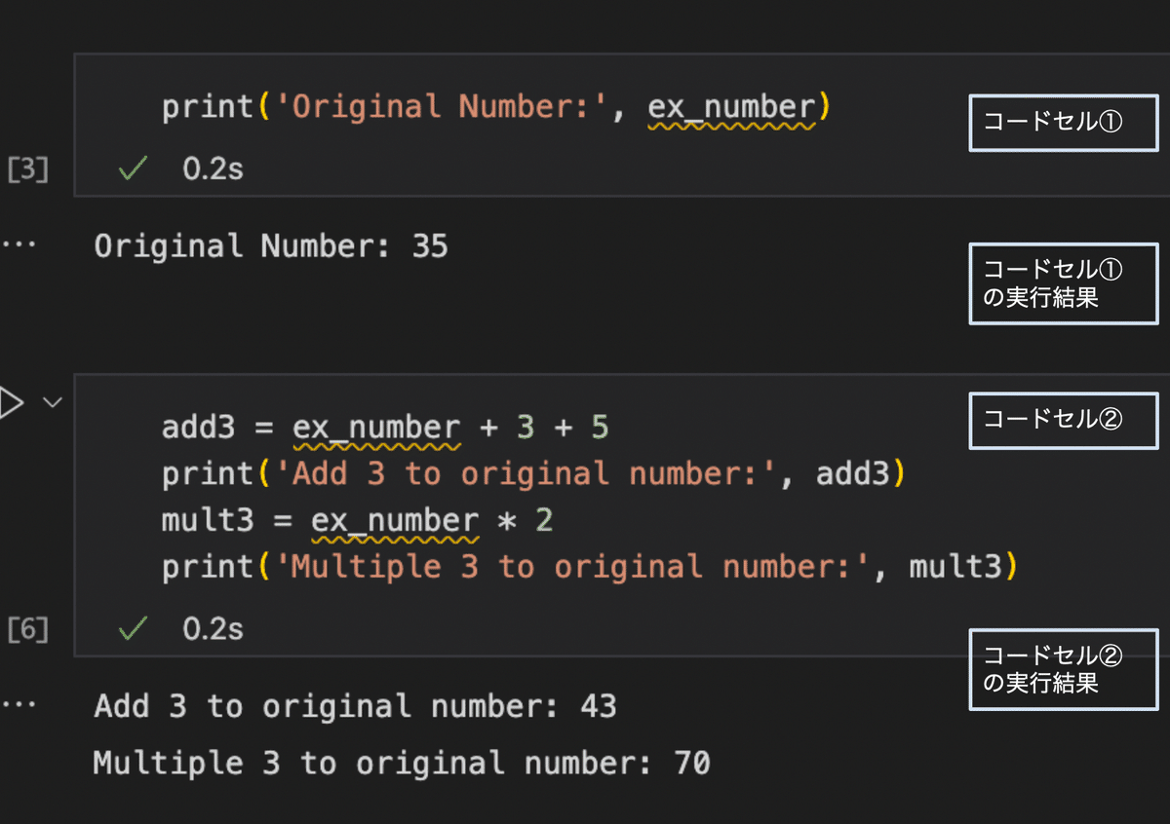1170x824 pixels.
Task: Click output 'Add 3 to original number: 43'
Action: tap(355, 706)
